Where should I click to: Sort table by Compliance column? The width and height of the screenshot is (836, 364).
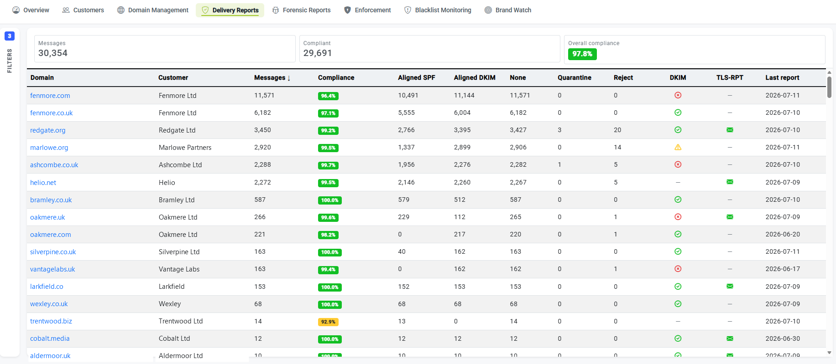[336, 78]
